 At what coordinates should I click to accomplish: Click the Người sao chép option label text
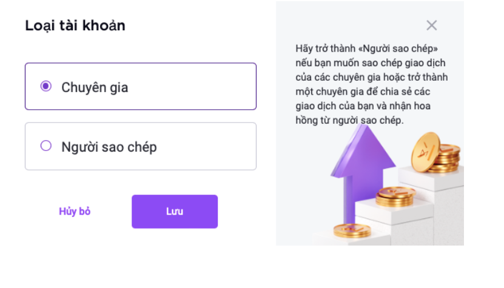coord(109,147)
